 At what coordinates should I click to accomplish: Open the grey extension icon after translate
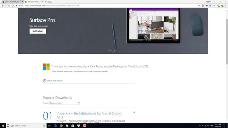(214, 6)
